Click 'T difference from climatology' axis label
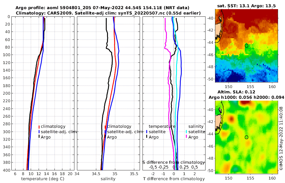 tap(174, 179)
